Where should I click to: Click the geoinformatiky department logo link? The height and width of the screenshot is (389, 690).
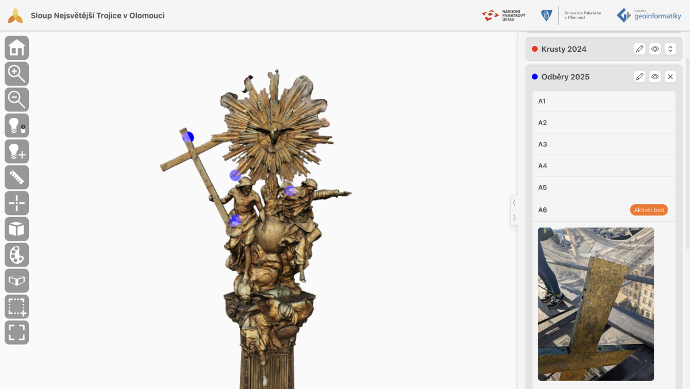tap(649, 16)
